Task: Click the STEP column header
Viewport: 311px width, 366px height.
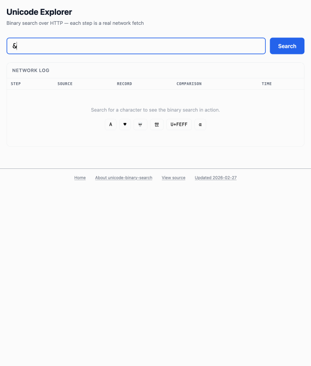Action: click(16, 84)
